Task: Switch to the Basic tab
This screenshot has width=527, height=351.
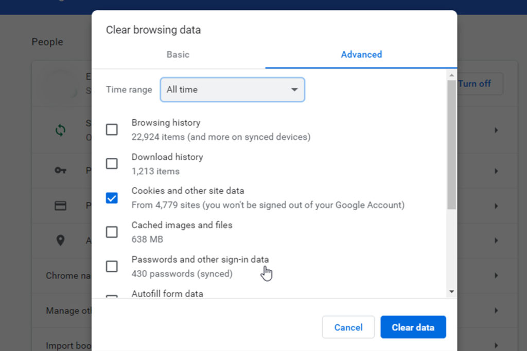Action: (178, 54)
